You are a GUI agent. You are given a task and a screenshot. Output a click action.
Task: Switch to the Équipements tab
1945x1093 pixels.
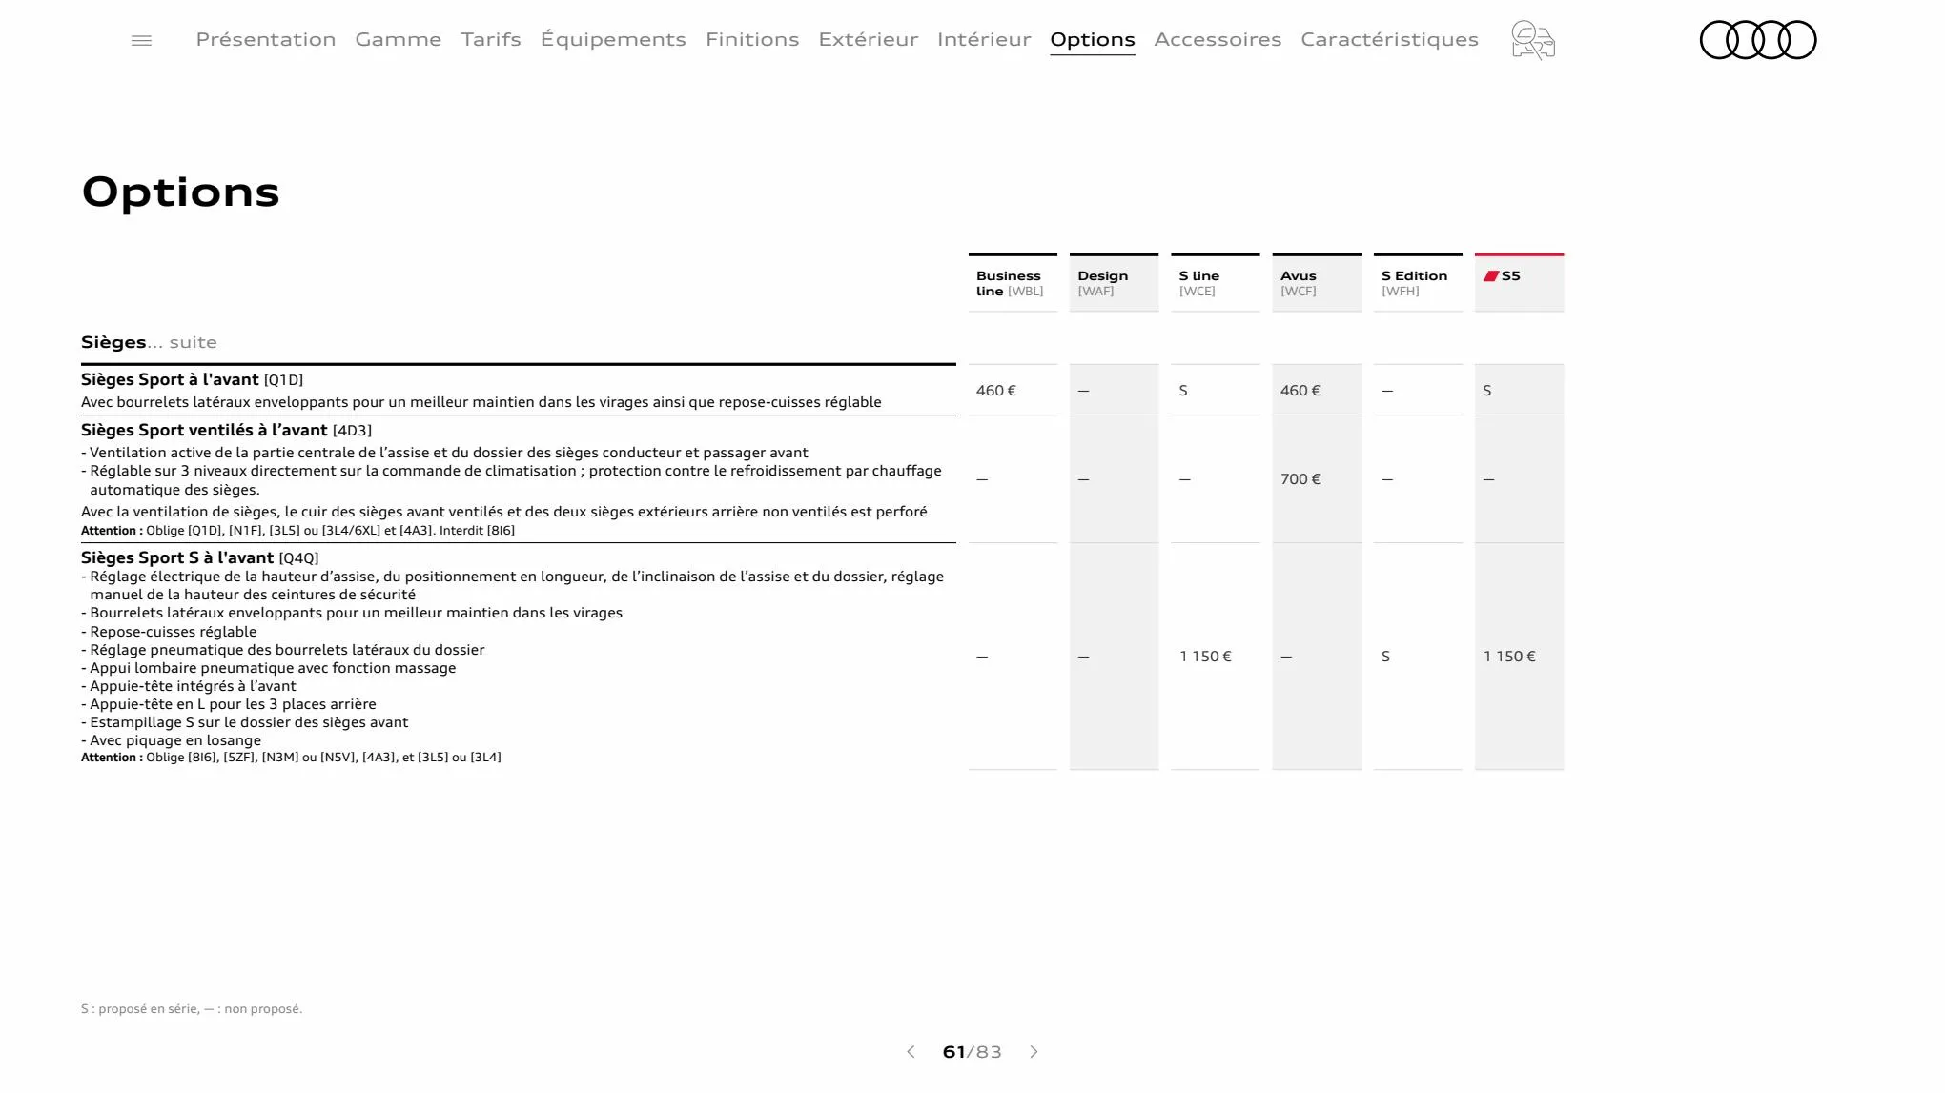pos(613,39)
